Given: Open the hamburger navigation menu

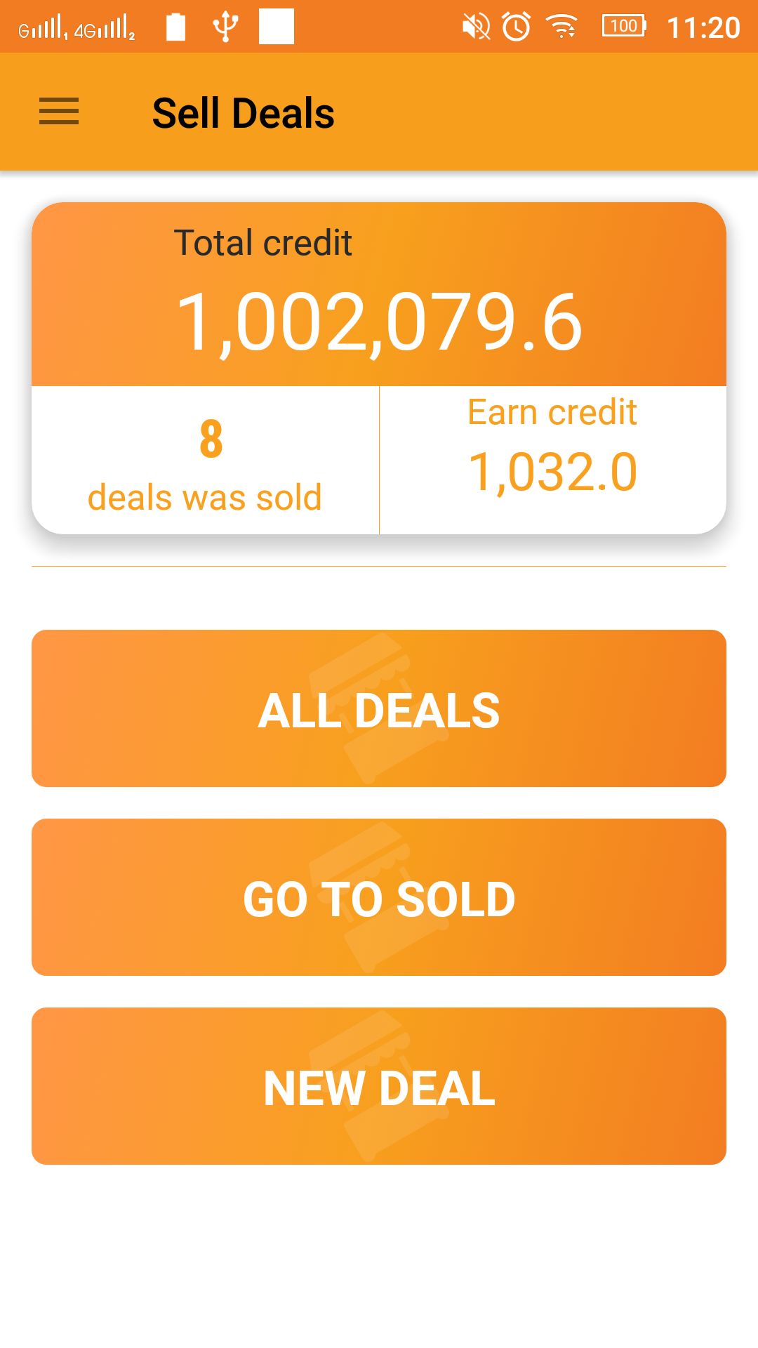Looking at the screenshot, I should pos(59,112).
